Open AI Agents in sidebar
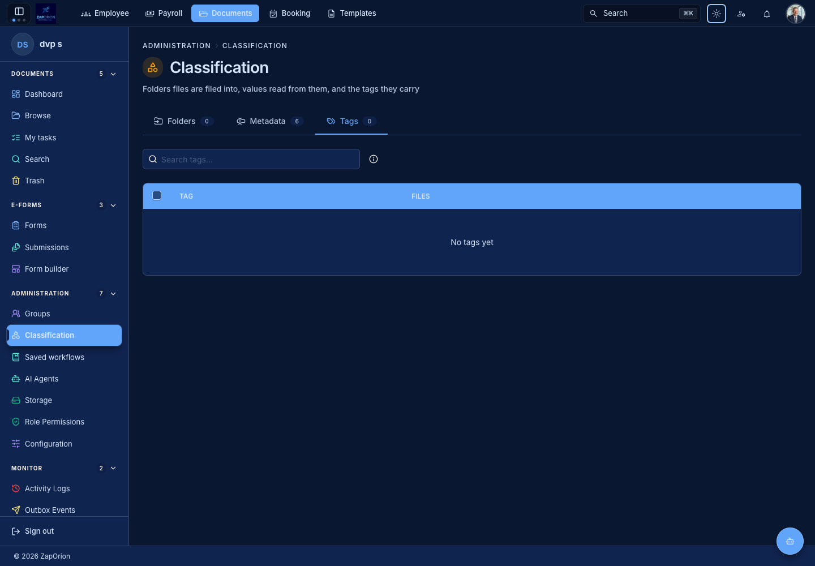The width and height of the screenshot is (815, 566). pos(64,379)
